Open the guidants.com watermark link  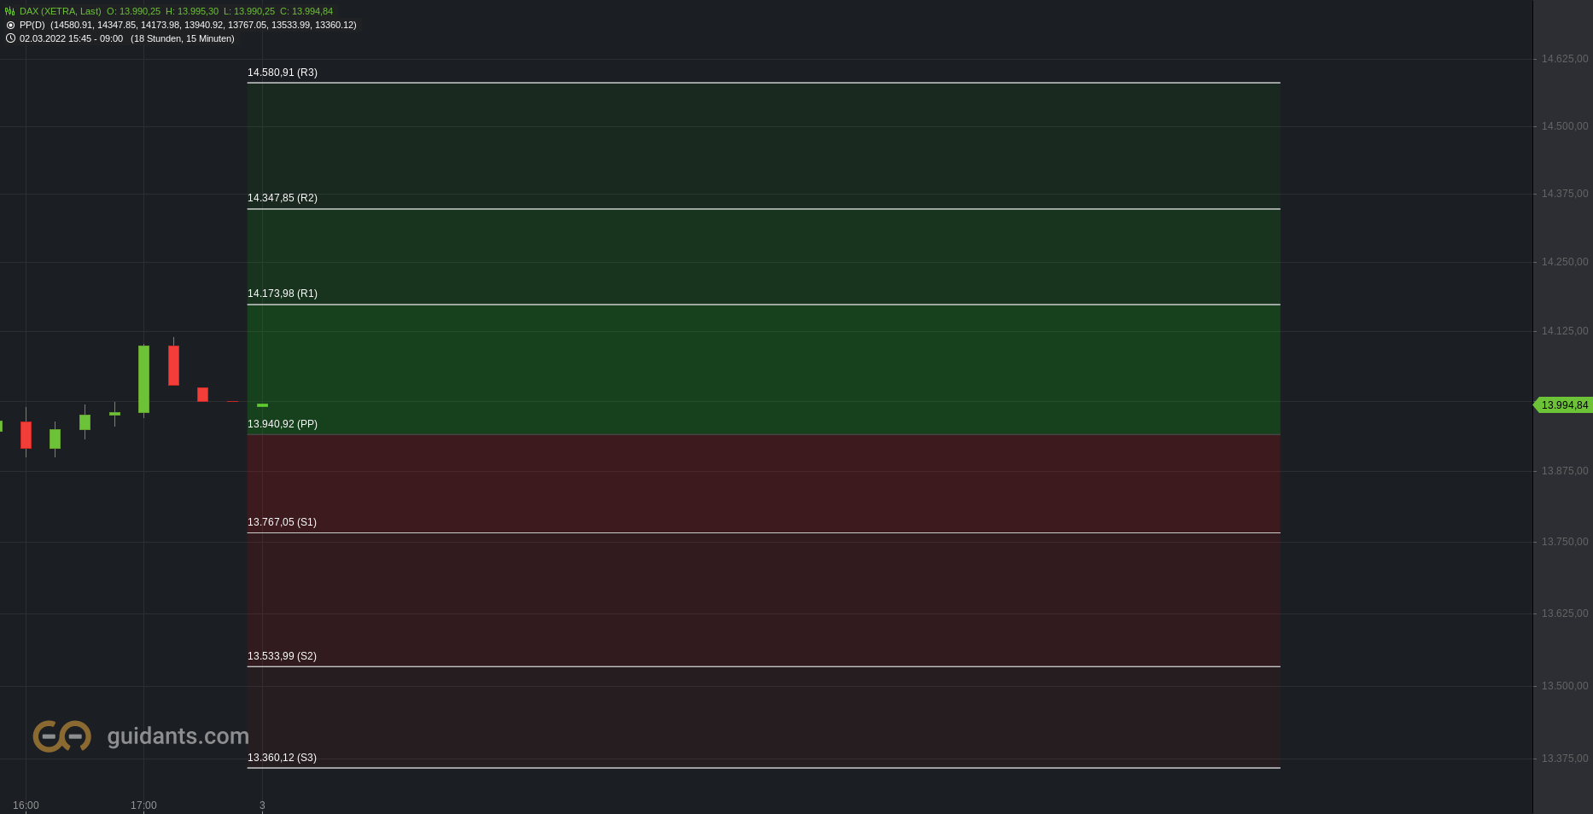(178, 736)
